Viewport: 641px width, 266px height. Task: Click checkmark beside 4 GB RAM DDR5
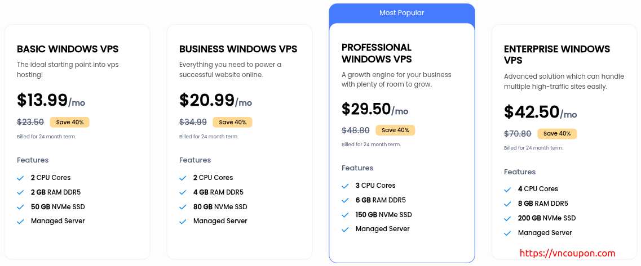(x=183, y=192)
